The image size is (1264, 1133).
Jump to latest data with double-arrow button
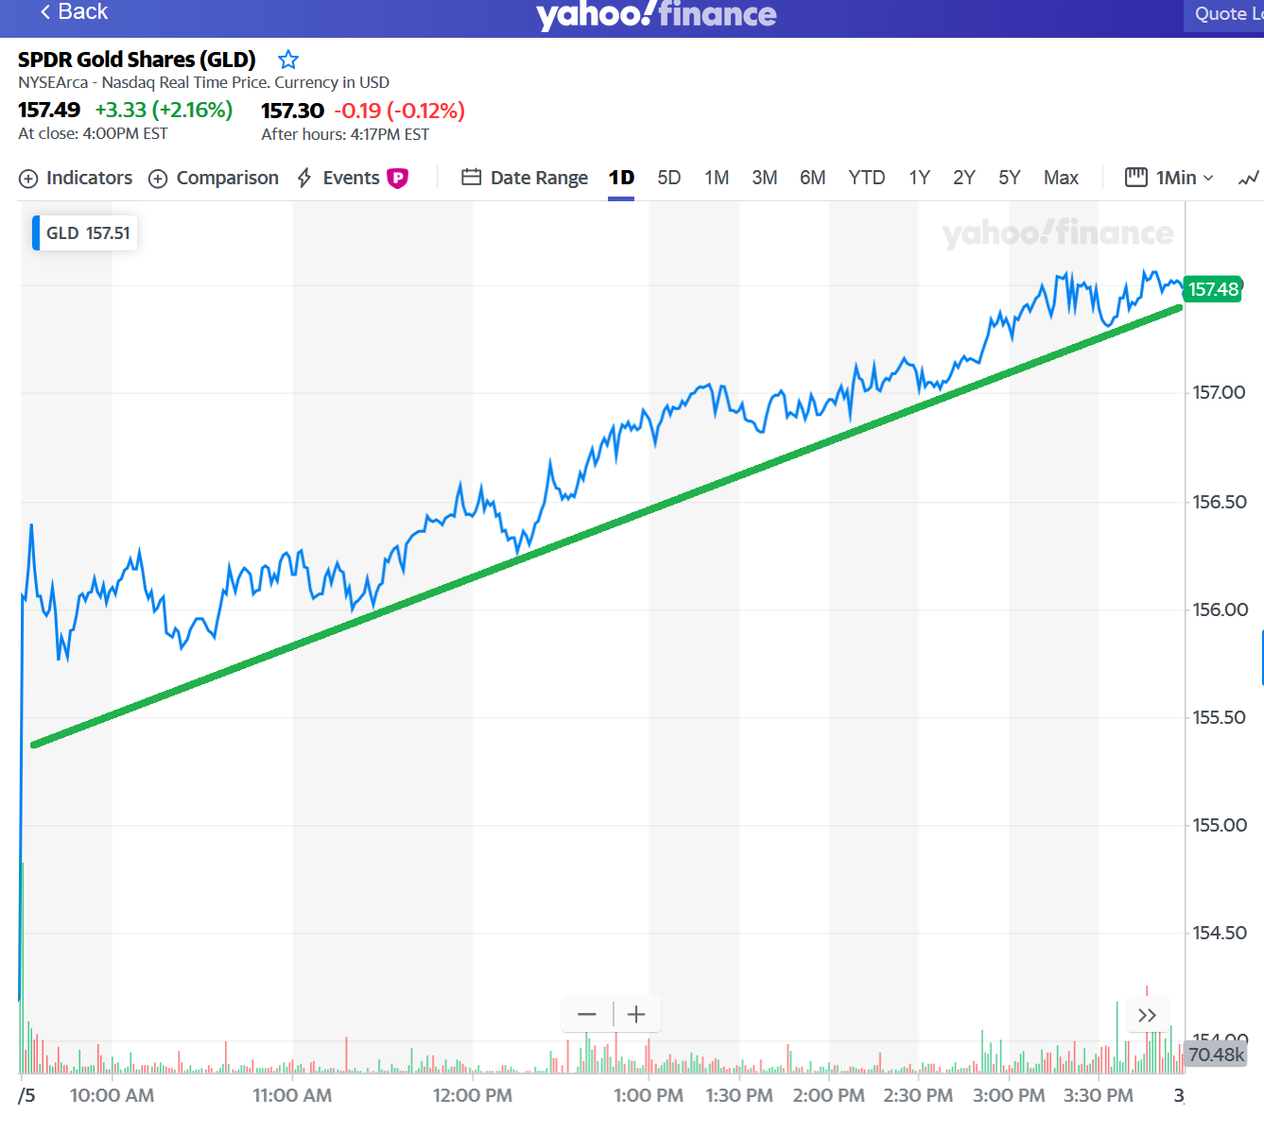tap(1147, 1015)
